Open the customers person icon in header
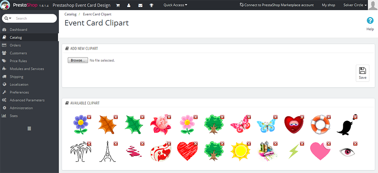Viewport: 378px width, 173px height. click(x=129, y=5)
